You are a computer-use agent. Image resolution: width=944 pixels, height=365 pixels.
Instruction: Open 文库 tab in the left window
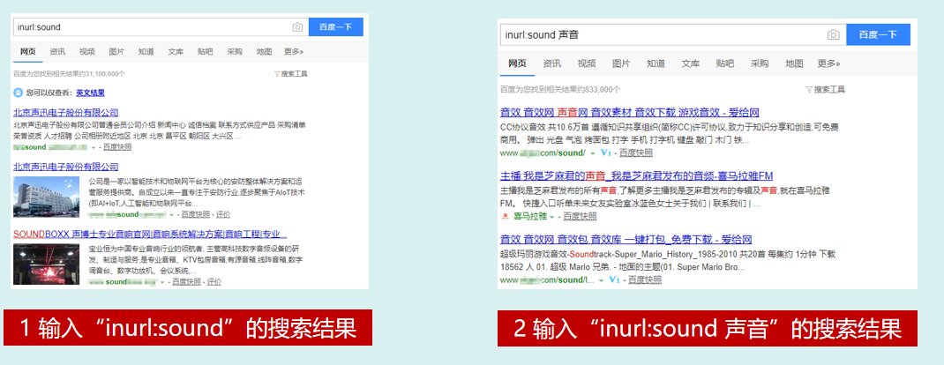tap(176, 52)
